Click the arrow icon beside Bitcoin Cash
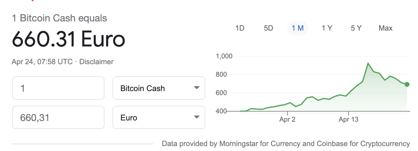Viewport: 418px width, 151px height. (x=197, y=88)
